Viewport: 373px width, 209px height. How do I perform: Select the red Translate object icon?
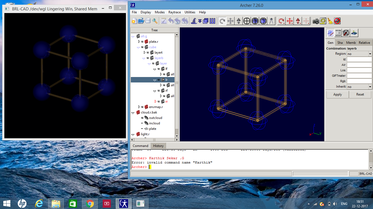290,21
